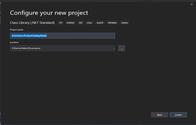
Task: Close the Configure your new project dialog
Action: point(192,4)
